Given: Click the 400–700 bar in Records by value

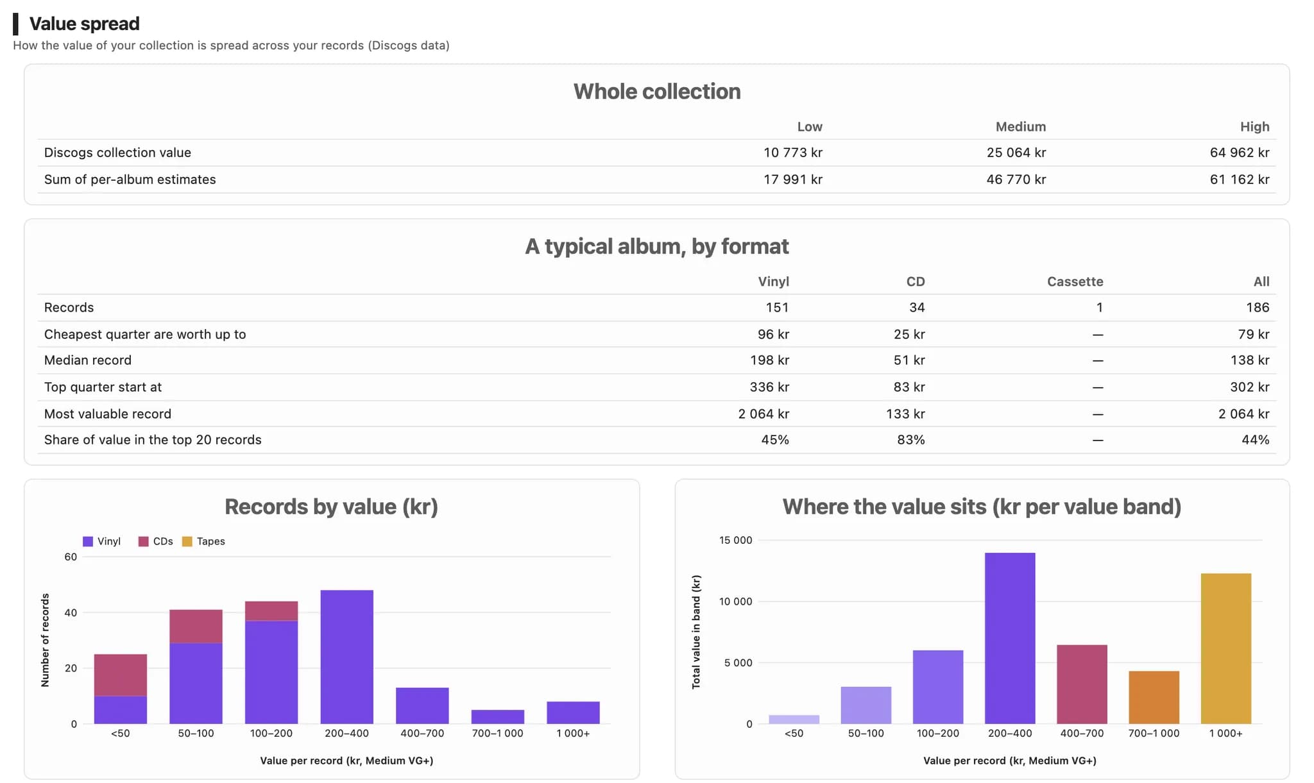Looking at the screenshot, I should 422,706.
